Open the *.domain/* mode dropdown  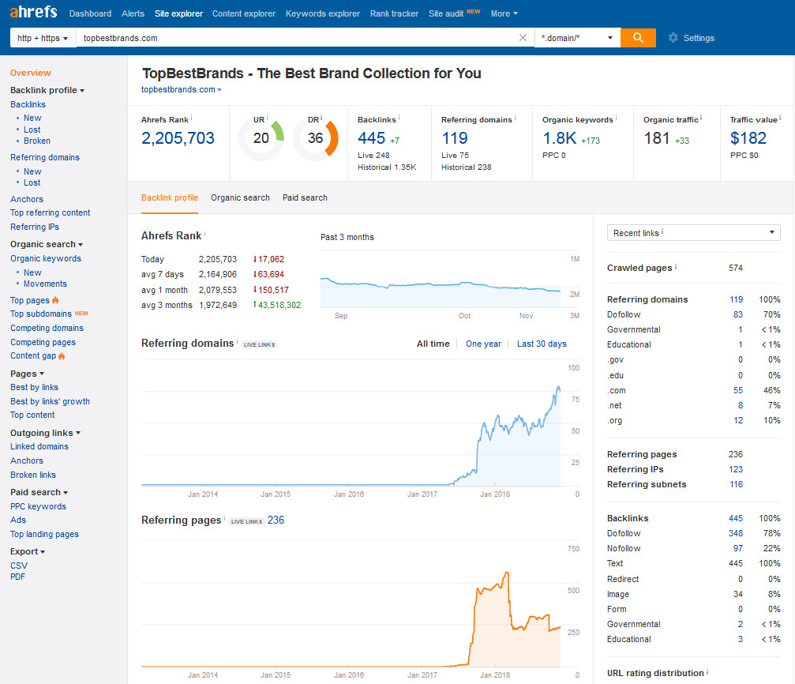[577, 38]
